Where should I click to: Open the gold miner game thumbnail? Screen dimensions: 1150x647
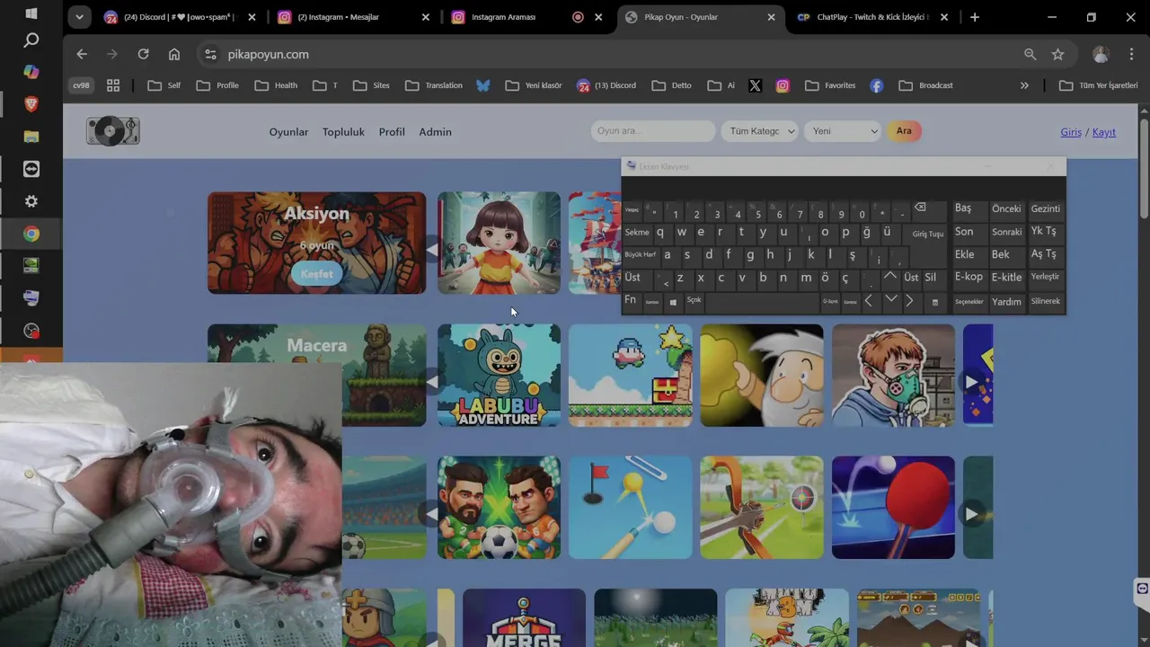(x=762, y=376)
